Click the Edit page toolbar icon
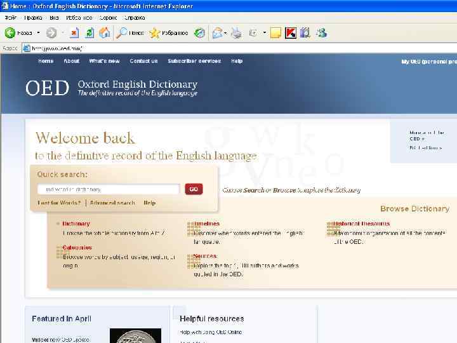Screen dimensions: 457x343 253,33
